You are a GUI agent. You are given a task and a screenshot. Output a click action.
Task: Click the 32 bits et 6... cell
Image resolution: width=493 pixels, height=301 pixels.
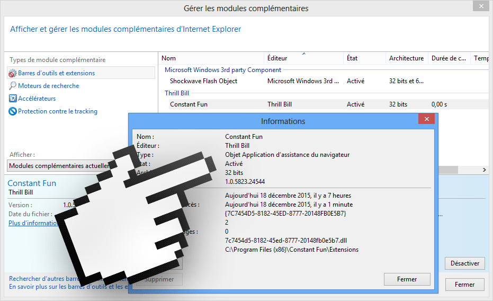coord(406,81)
